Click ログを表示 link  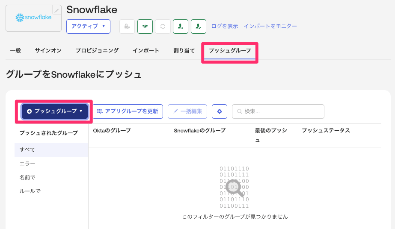[224, 26]
